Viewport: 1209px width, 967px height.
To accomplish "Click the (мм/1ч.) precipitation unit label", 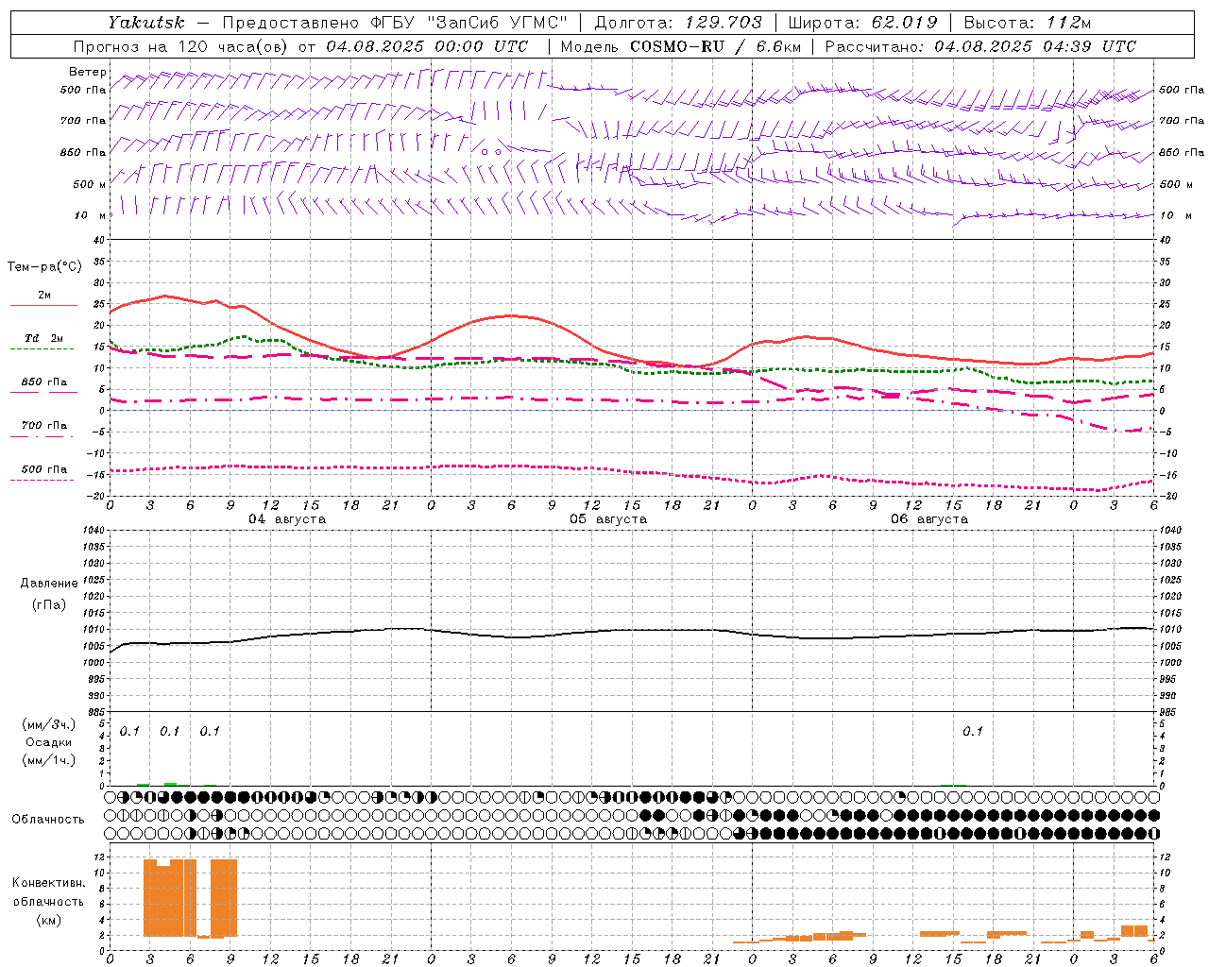I will click(x=48, y=760).
